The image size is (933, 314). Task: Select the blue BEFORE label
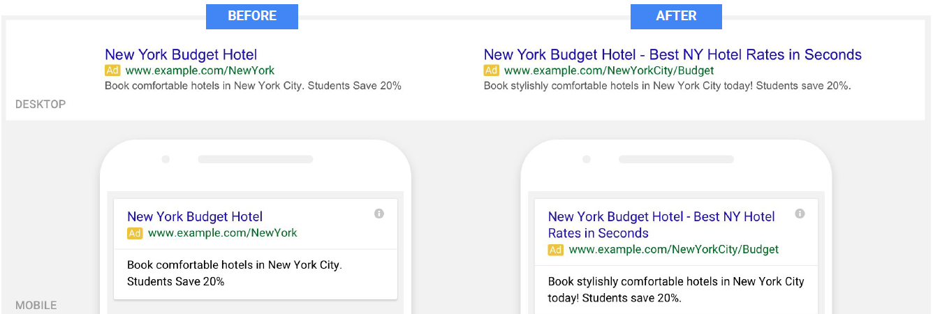pyautogui.click(x=252, y=16)
